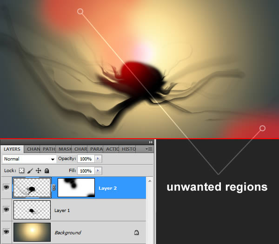Viewport: 279px width, 244px height.
Task: Switch to the Layers tab
Action: point(12,149)
